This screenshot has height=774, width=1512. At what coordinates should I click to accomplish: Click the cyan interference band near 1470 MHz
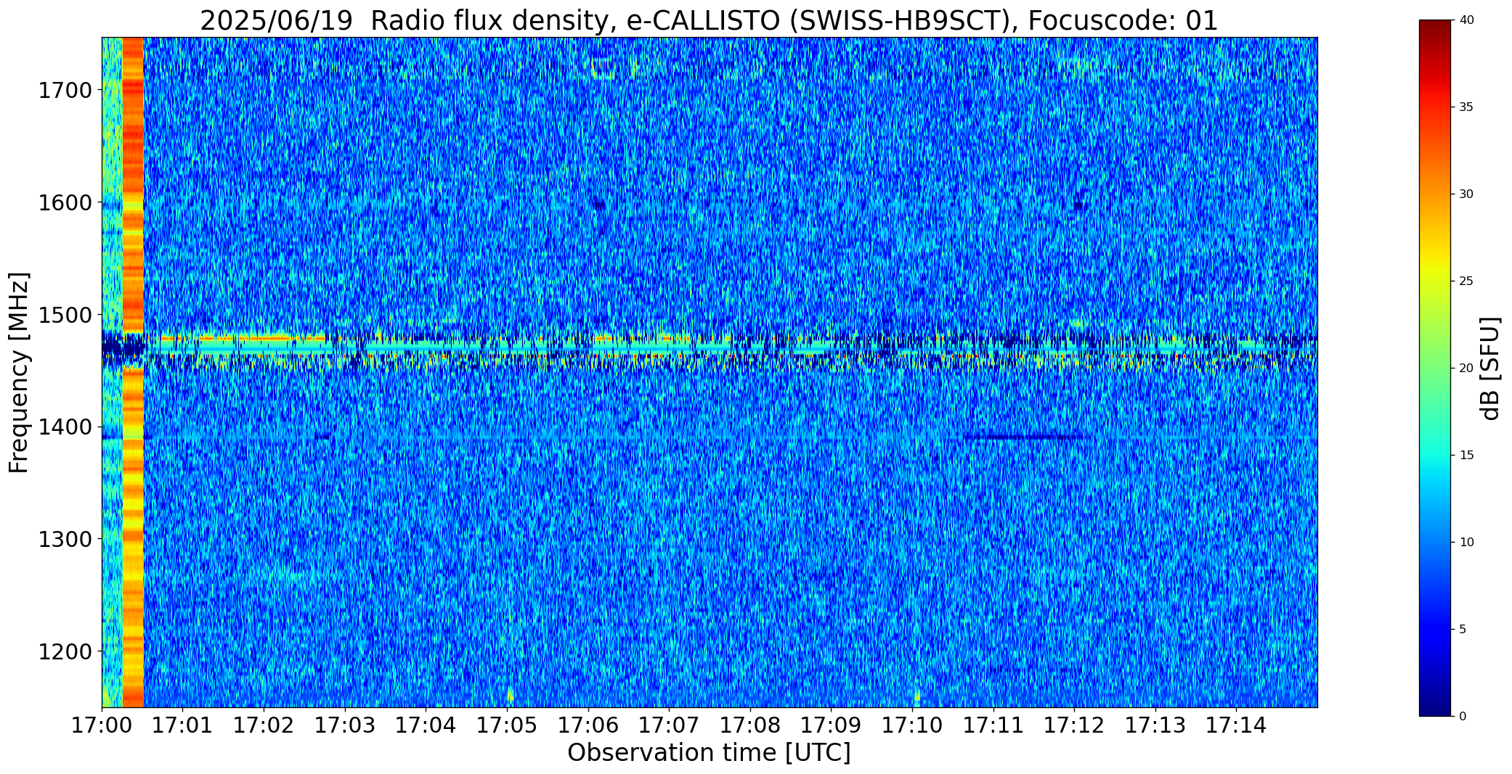point(709,347)
